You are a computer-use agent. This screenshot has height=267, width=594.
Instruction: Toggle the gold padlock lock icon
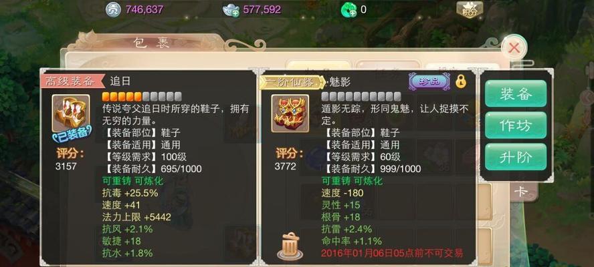[461, 81]
